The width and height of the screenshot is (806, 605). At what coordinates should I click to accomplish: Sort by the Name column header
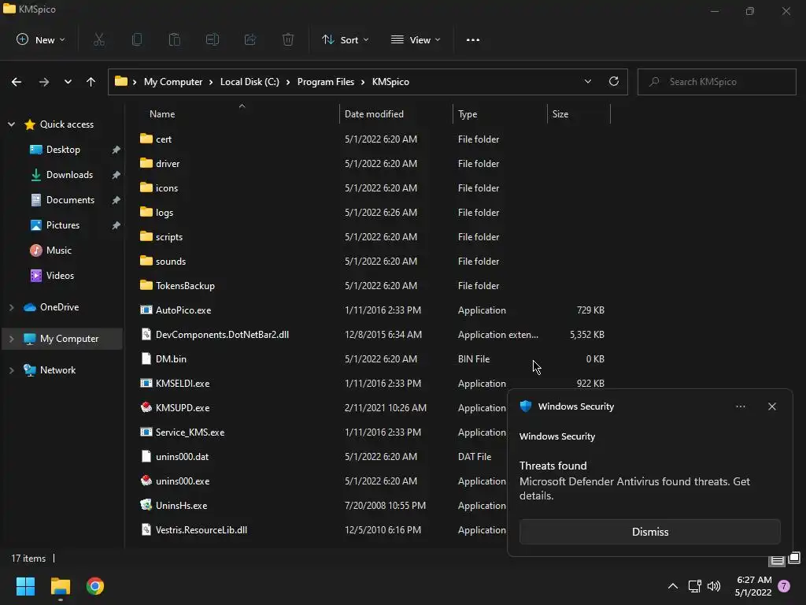162,114
